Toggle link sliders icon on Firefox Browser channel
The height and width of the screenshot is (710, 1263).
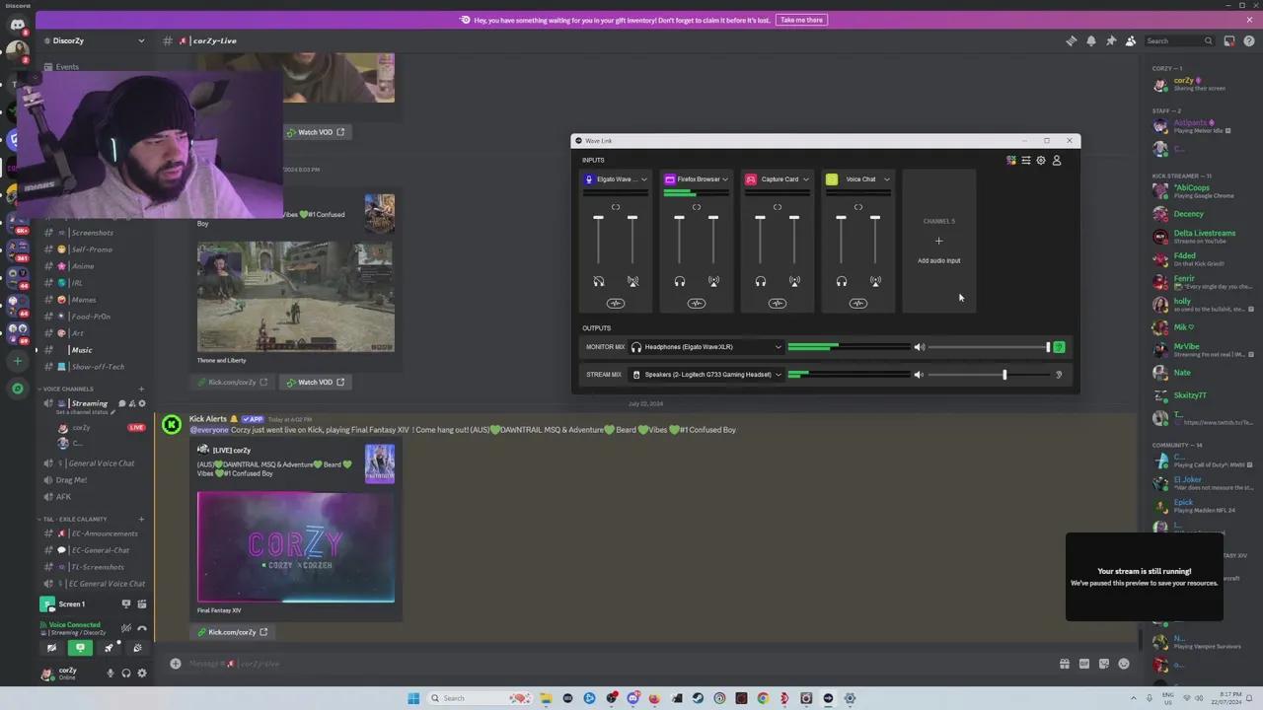pos(697,207)
